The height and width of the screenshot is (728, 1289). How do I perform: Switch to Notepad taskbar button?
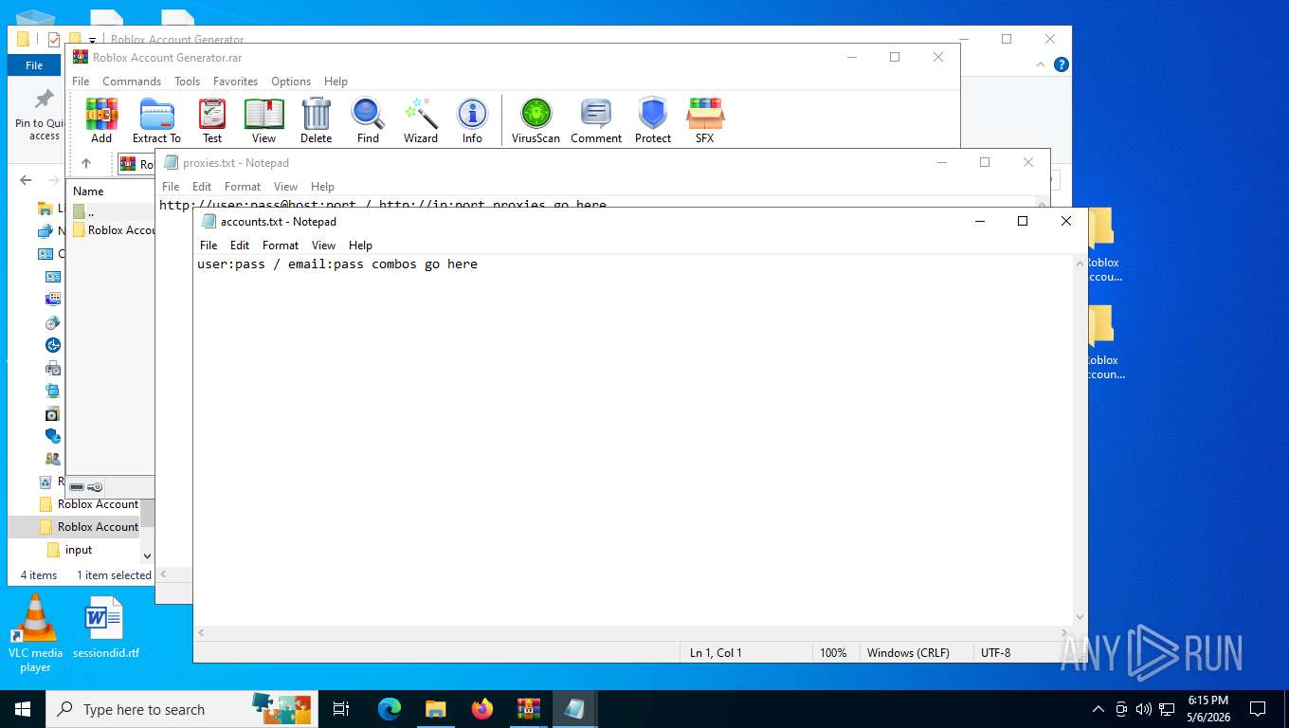tap(574, 709)
